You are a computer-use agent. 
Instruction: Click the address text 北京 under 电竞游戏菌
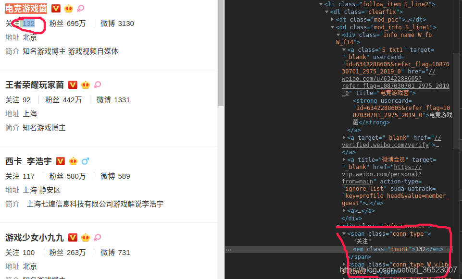(30, 37)
